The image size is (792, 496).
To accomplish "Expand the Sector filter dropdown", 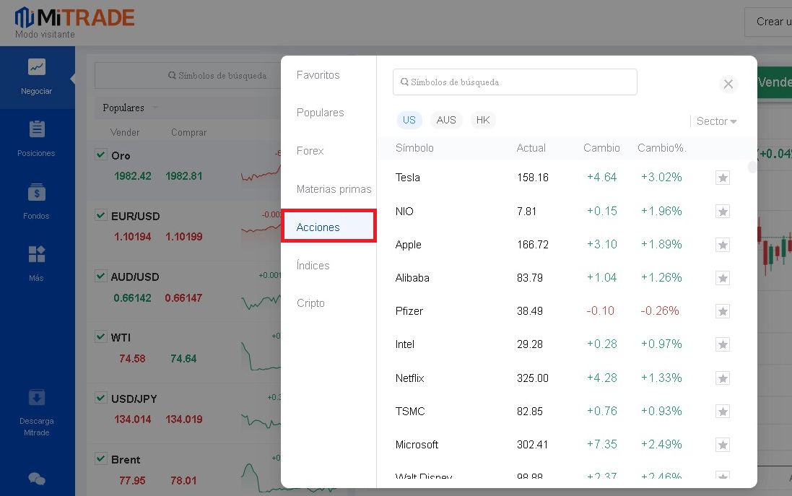I will tap(716, 121).
